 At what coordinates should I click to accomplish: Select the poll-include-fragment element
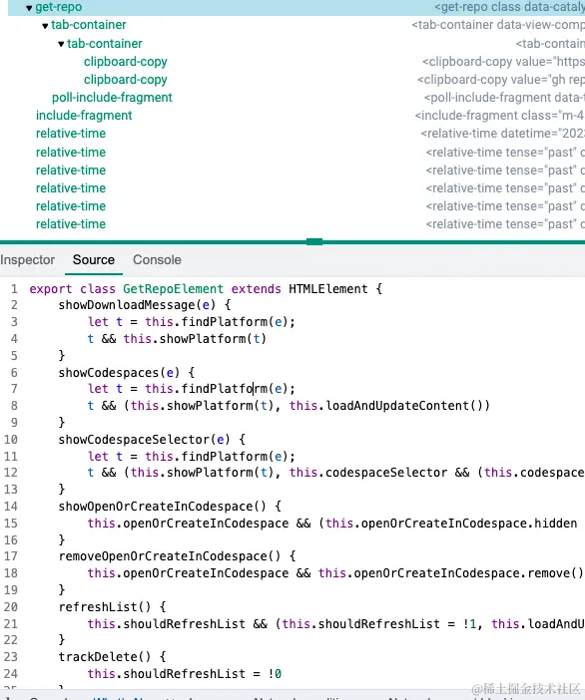point(112,98)
